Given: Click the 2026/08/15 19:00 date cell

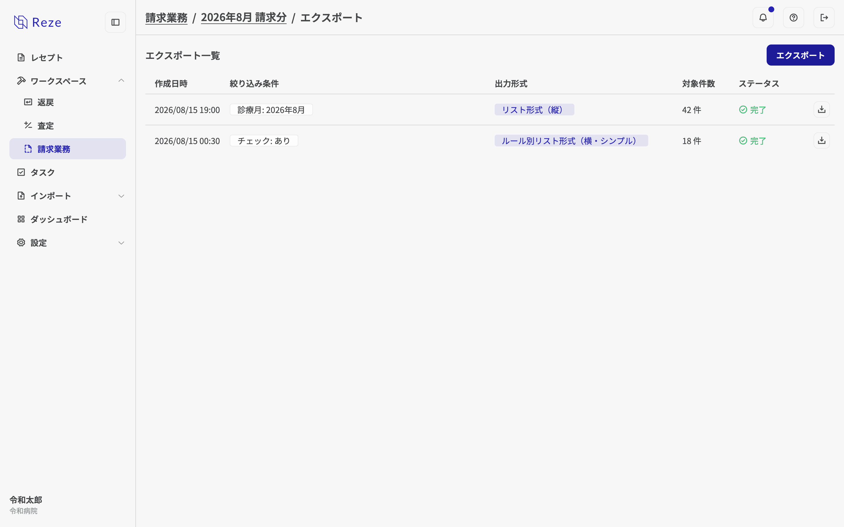Looking at the screenshot, I should [187, 110].
